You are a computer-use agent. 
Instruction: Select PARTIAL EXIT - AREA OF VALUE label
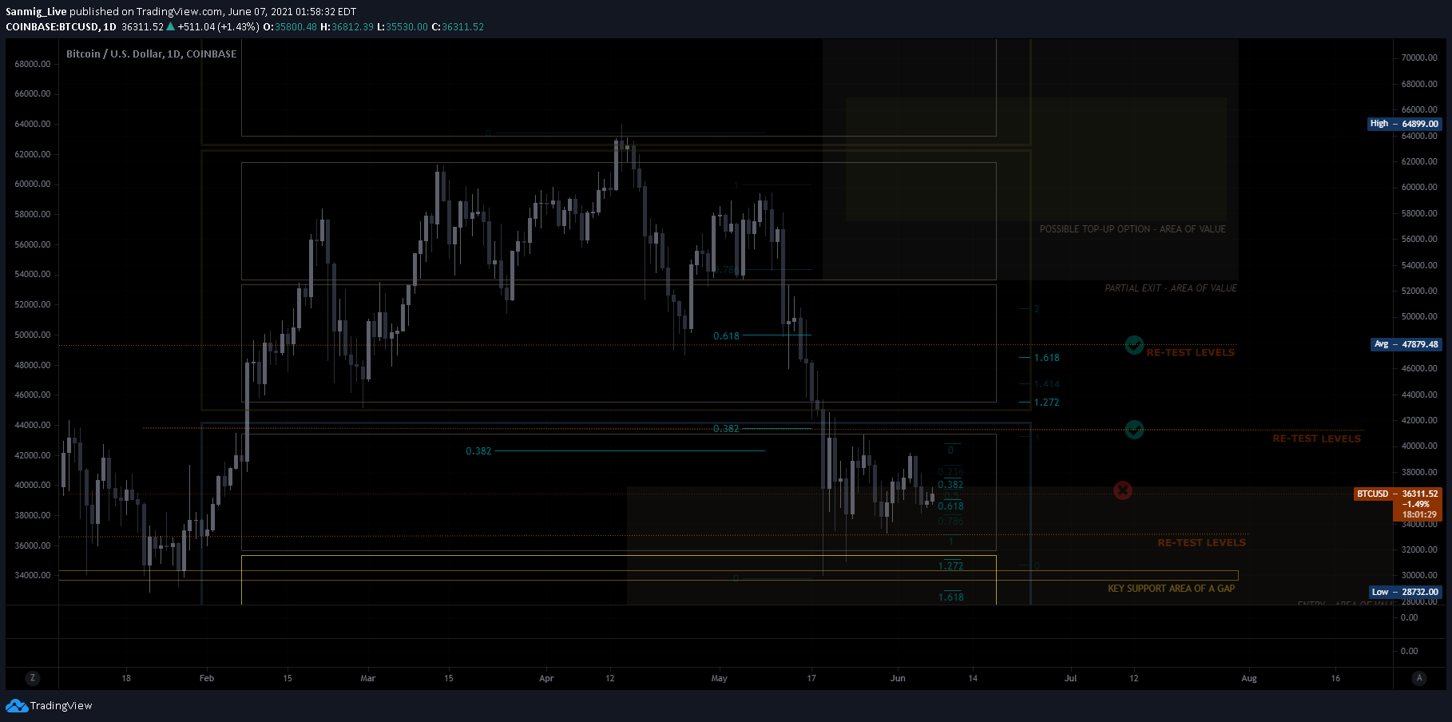1171,288
